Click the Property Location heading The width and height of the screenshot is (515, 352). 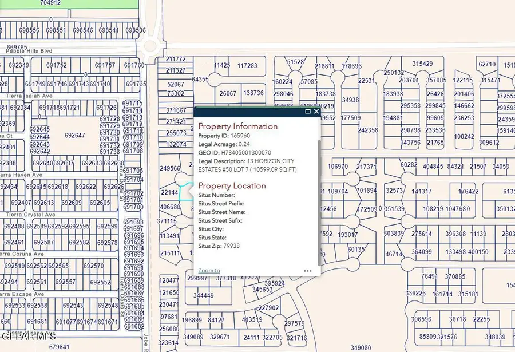[232, 185]
